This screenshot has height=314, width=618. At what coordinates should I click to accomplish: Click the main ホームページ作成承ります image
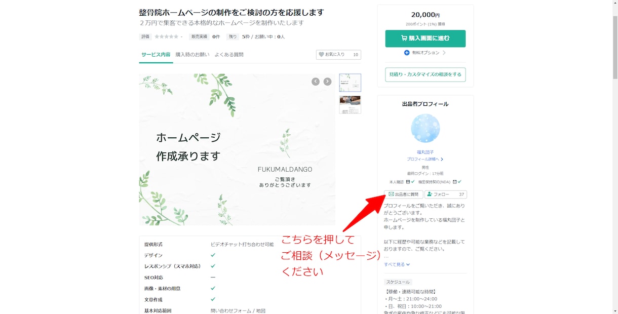237,149
